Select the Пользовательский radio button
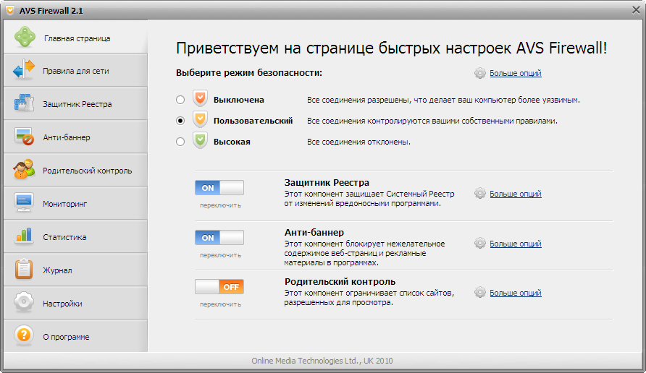646x373 pixels. [180, 121]
